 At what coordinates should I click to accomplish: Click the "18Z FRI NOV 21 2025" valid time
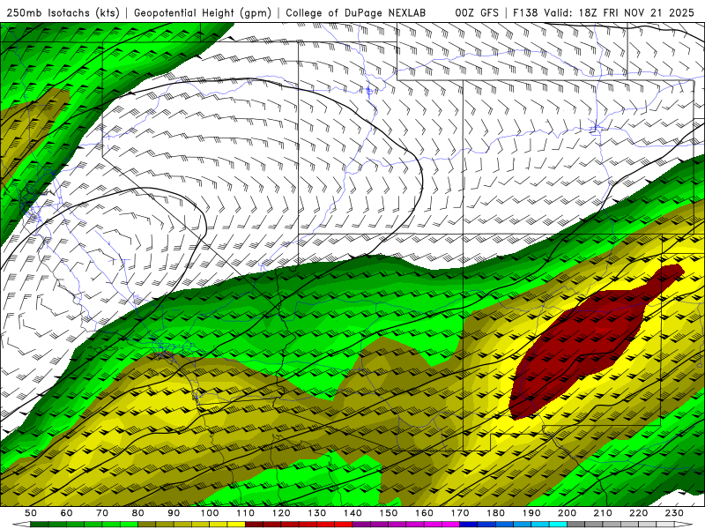click(x=636, y=13)
